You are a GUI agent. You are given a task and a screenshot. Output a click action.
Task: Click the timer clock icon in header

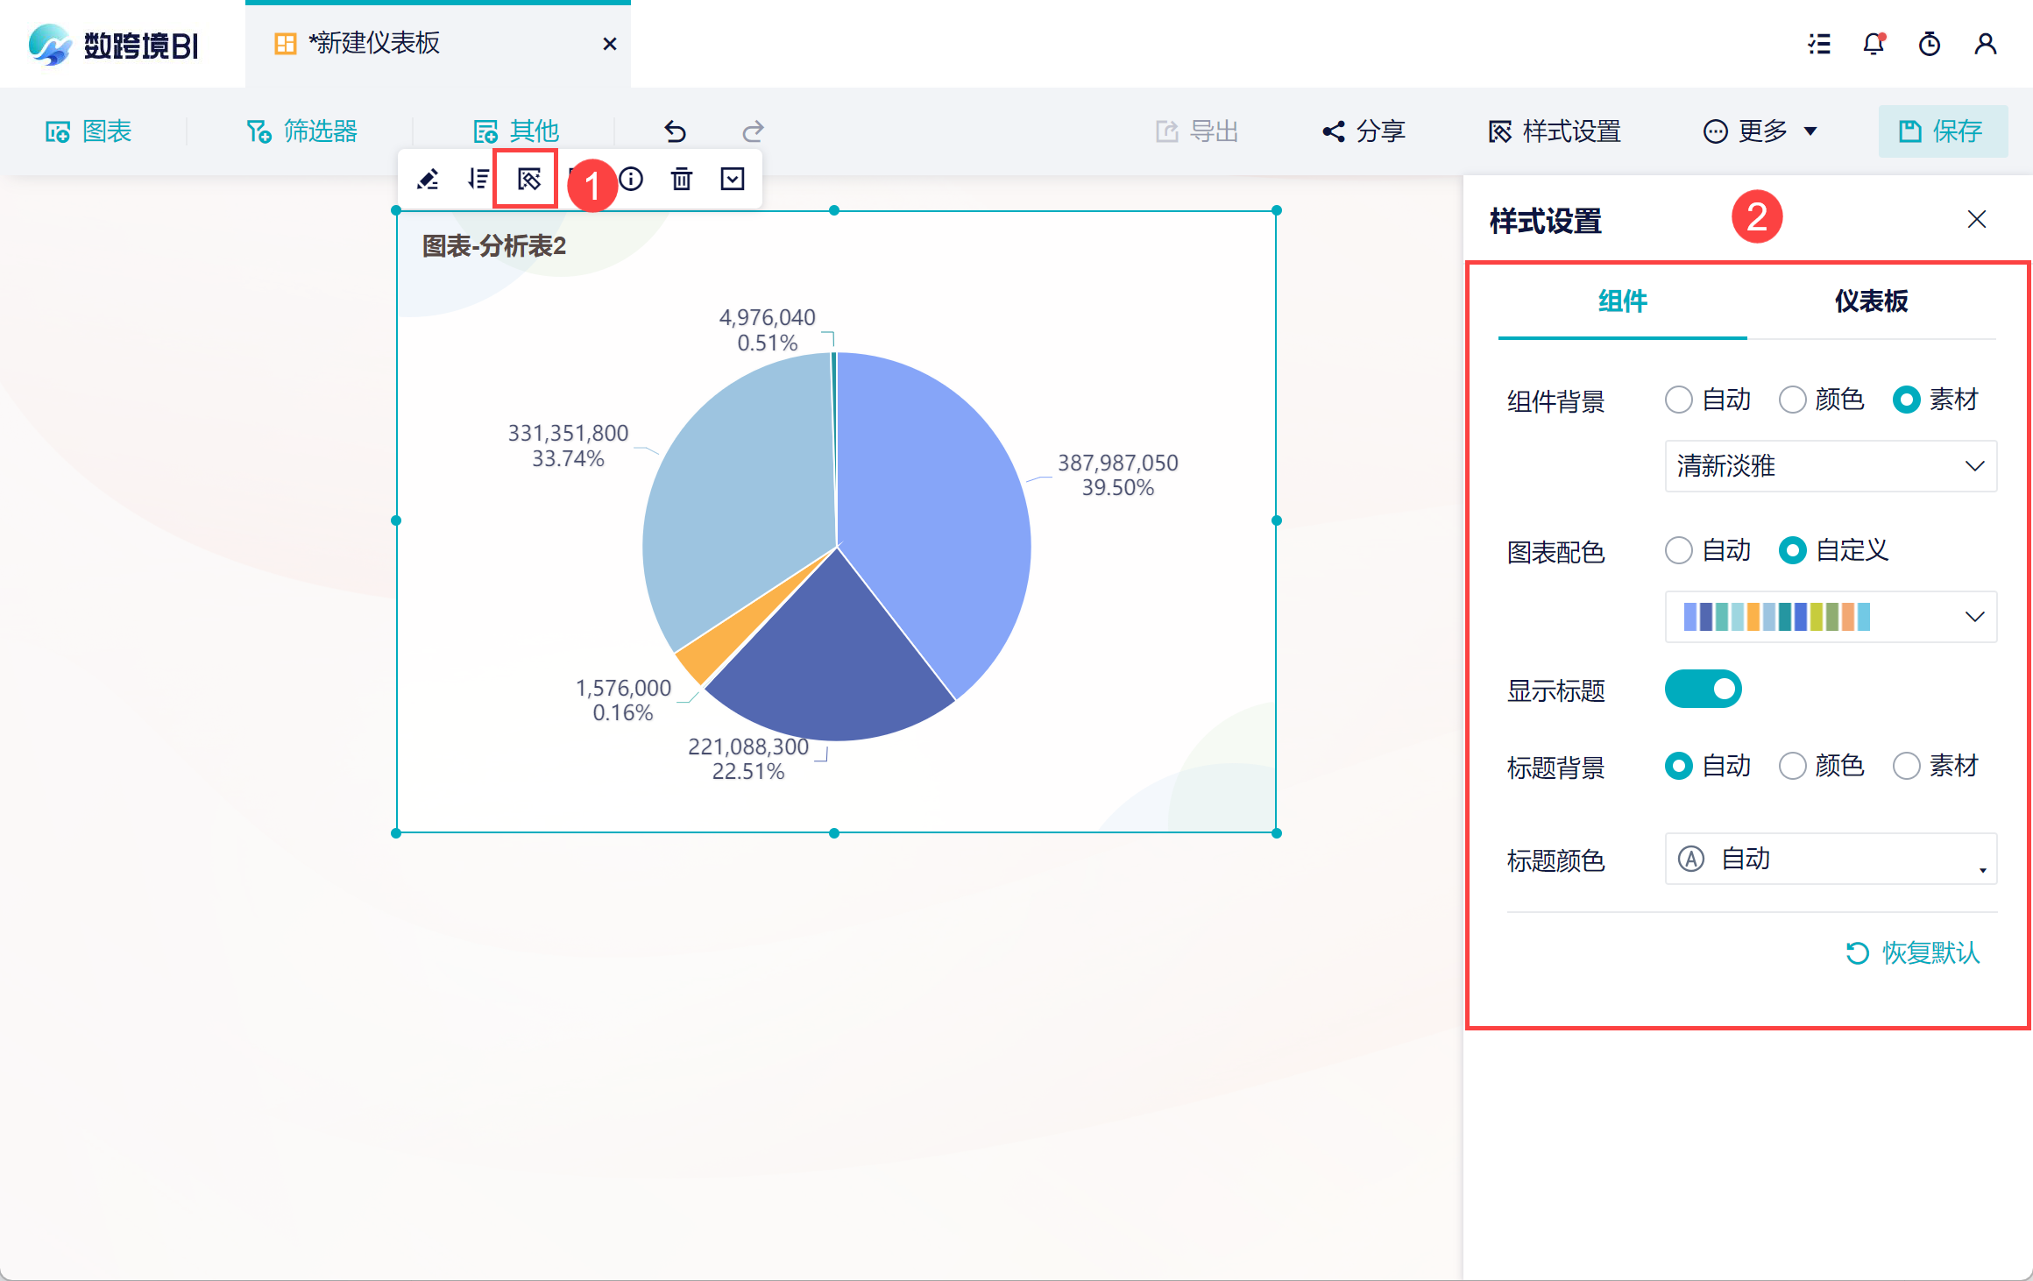(x=1930, y=44)
